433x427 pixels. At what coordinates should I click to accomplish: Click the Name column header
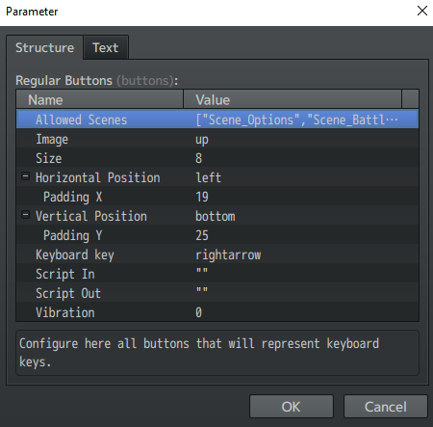pos(100,99)
